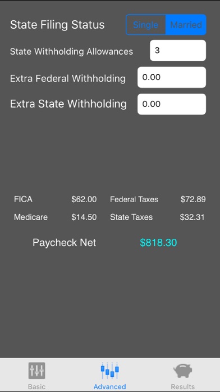
Task: Edit Extra Federal Withholding amount field
Action: [172, 77]
